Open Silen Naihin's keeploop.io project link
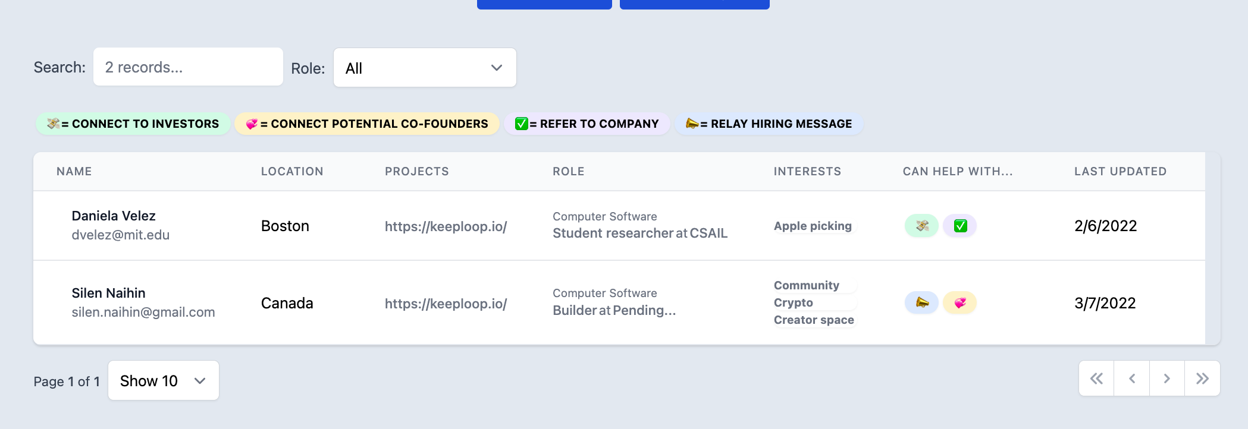Image resolution: width=1248 pixels, height=429 pixels. (446, 304)
